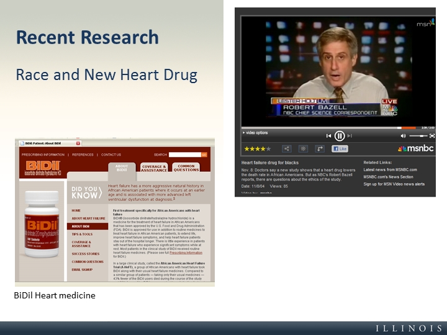
Task: Open Home in BiDil side menu
Action: point(76,210)
